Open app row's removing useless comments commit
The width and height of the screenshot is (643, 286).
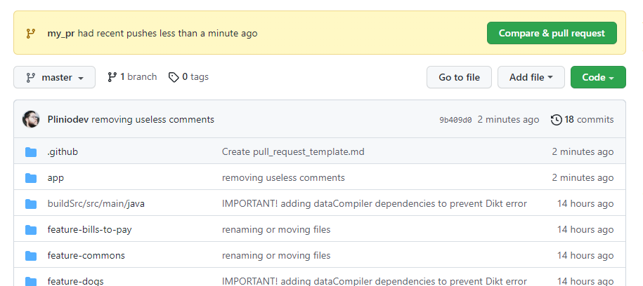283,177
